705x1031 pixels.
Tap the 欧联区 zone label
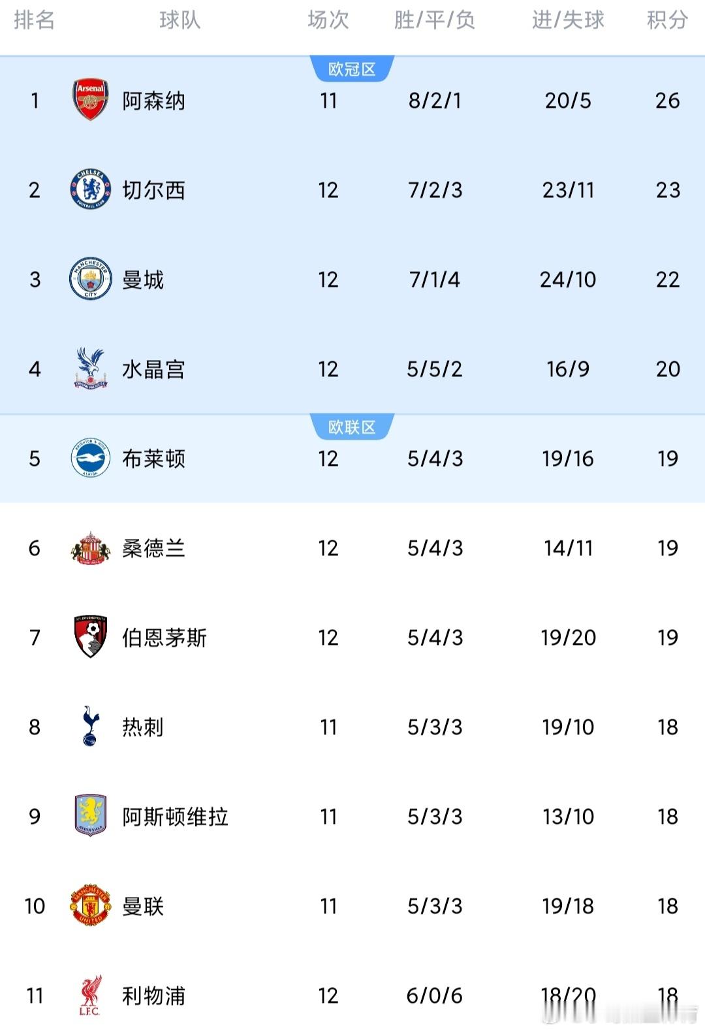click(x=352, y=427)
